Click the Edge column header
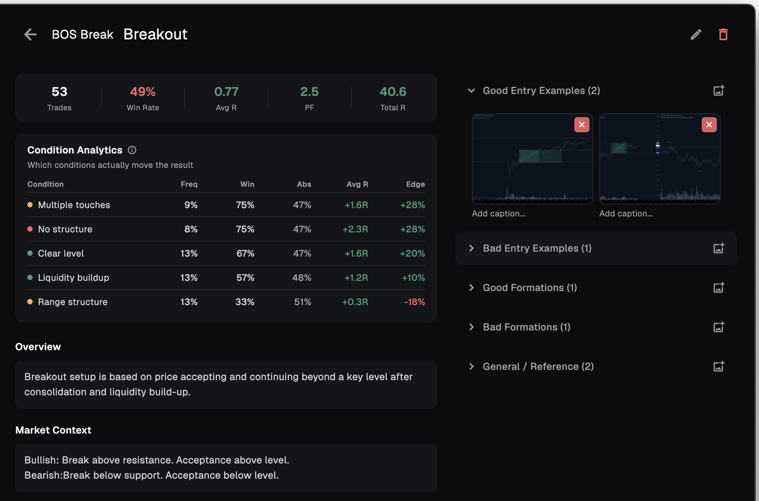This screenshot has width=759, height=501. [x=416, y=184]
